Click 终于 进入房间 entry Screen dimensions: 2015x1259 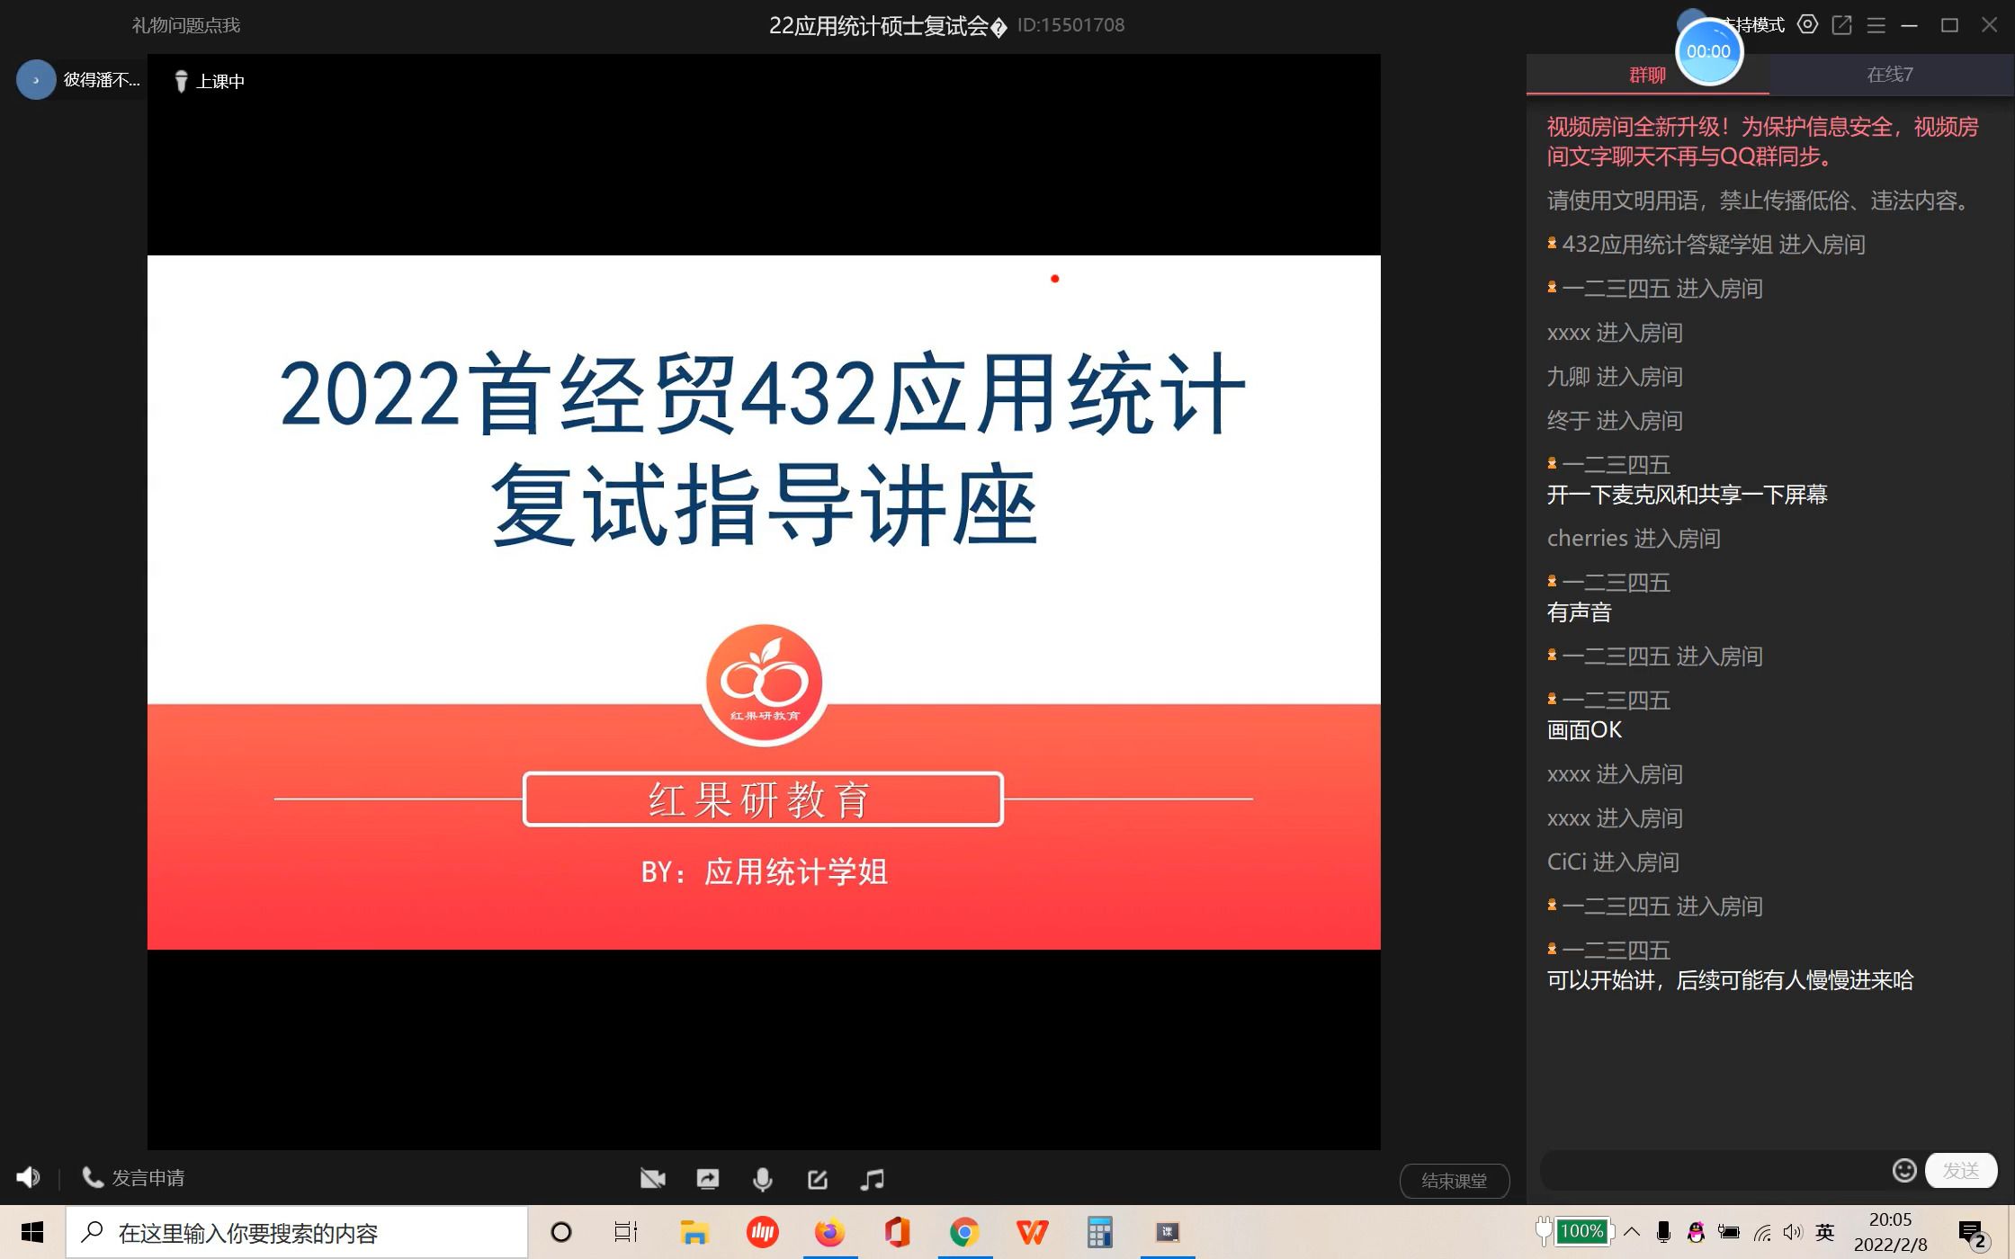click(x=1615, y=421)
